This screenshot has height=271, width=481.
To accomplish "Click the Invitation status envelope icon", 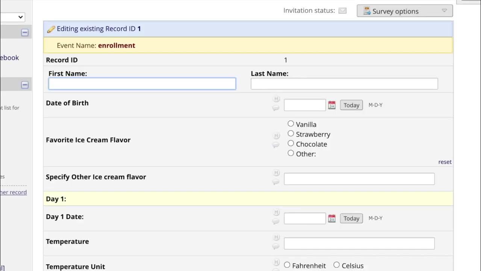I will (342, 11).
